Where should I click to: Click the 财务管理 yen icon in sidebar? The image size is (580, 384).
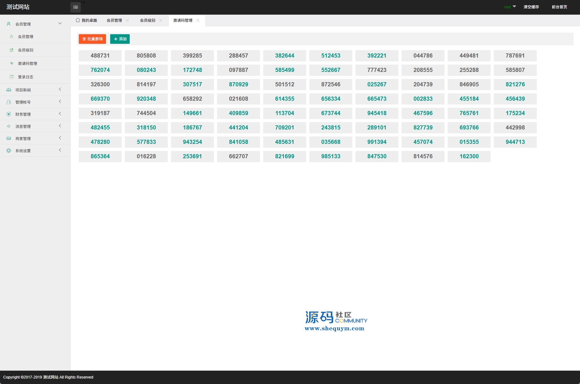pyautogui.click(x=9, y=114)
